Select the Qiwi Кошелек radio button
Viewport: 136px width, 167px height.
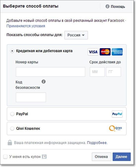pos(12,129)
